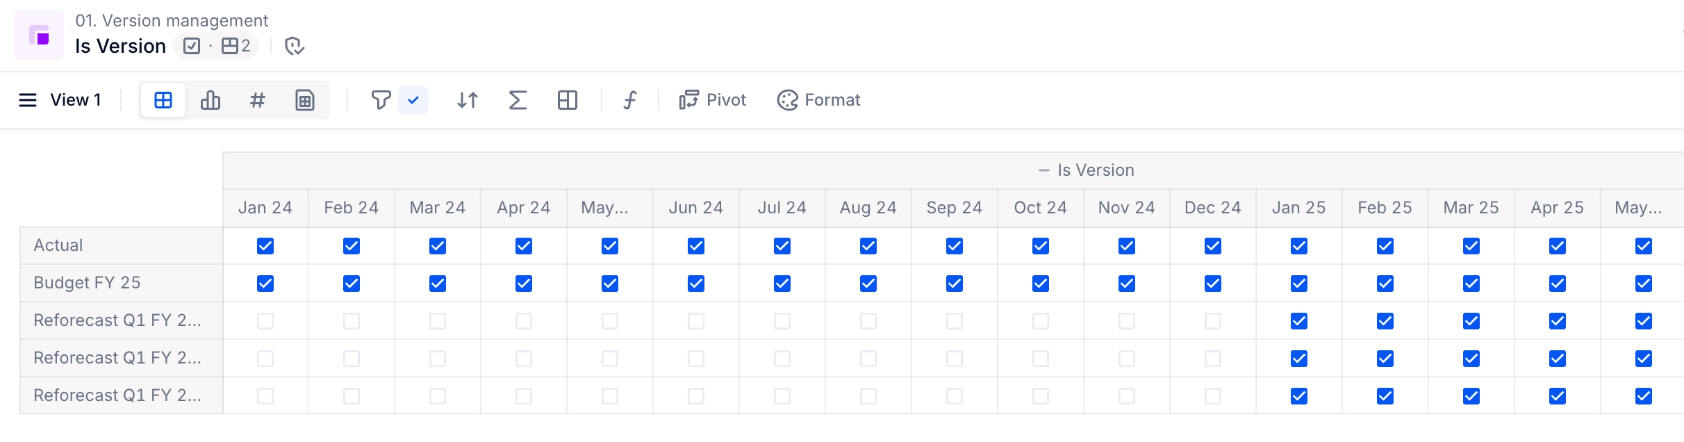Select the number (#) KPI view
This screenshot has height=442, width=1684.
pos(257,100)
